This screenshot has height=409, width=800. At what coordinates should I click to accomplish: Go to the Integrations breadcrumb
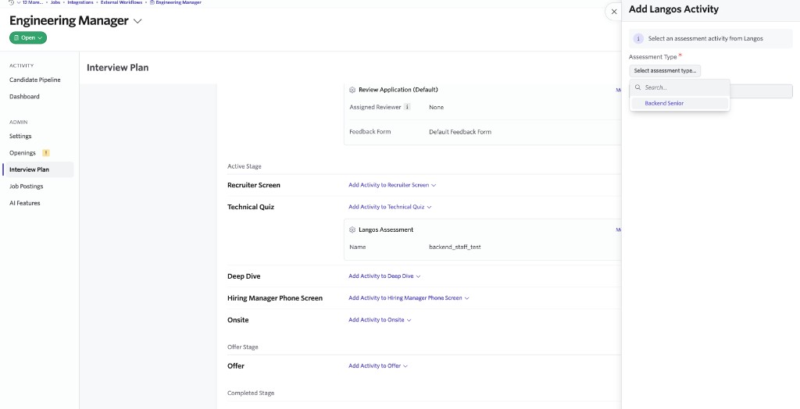[x=80, y=2]
